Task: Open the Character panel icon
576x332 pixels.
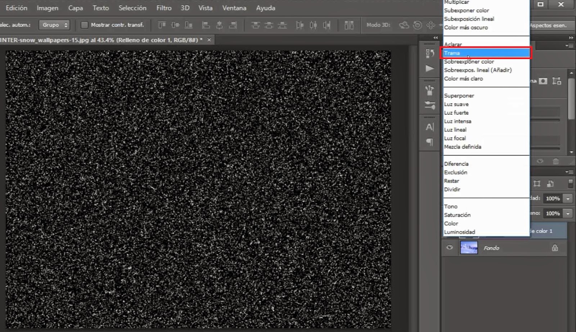Action: (429, 127)
